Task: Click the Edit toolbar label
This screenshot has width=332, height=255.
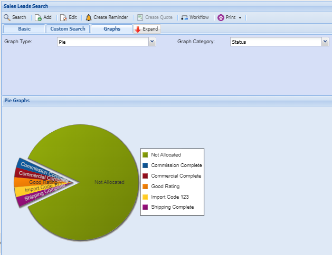Action: pos(73,17)
